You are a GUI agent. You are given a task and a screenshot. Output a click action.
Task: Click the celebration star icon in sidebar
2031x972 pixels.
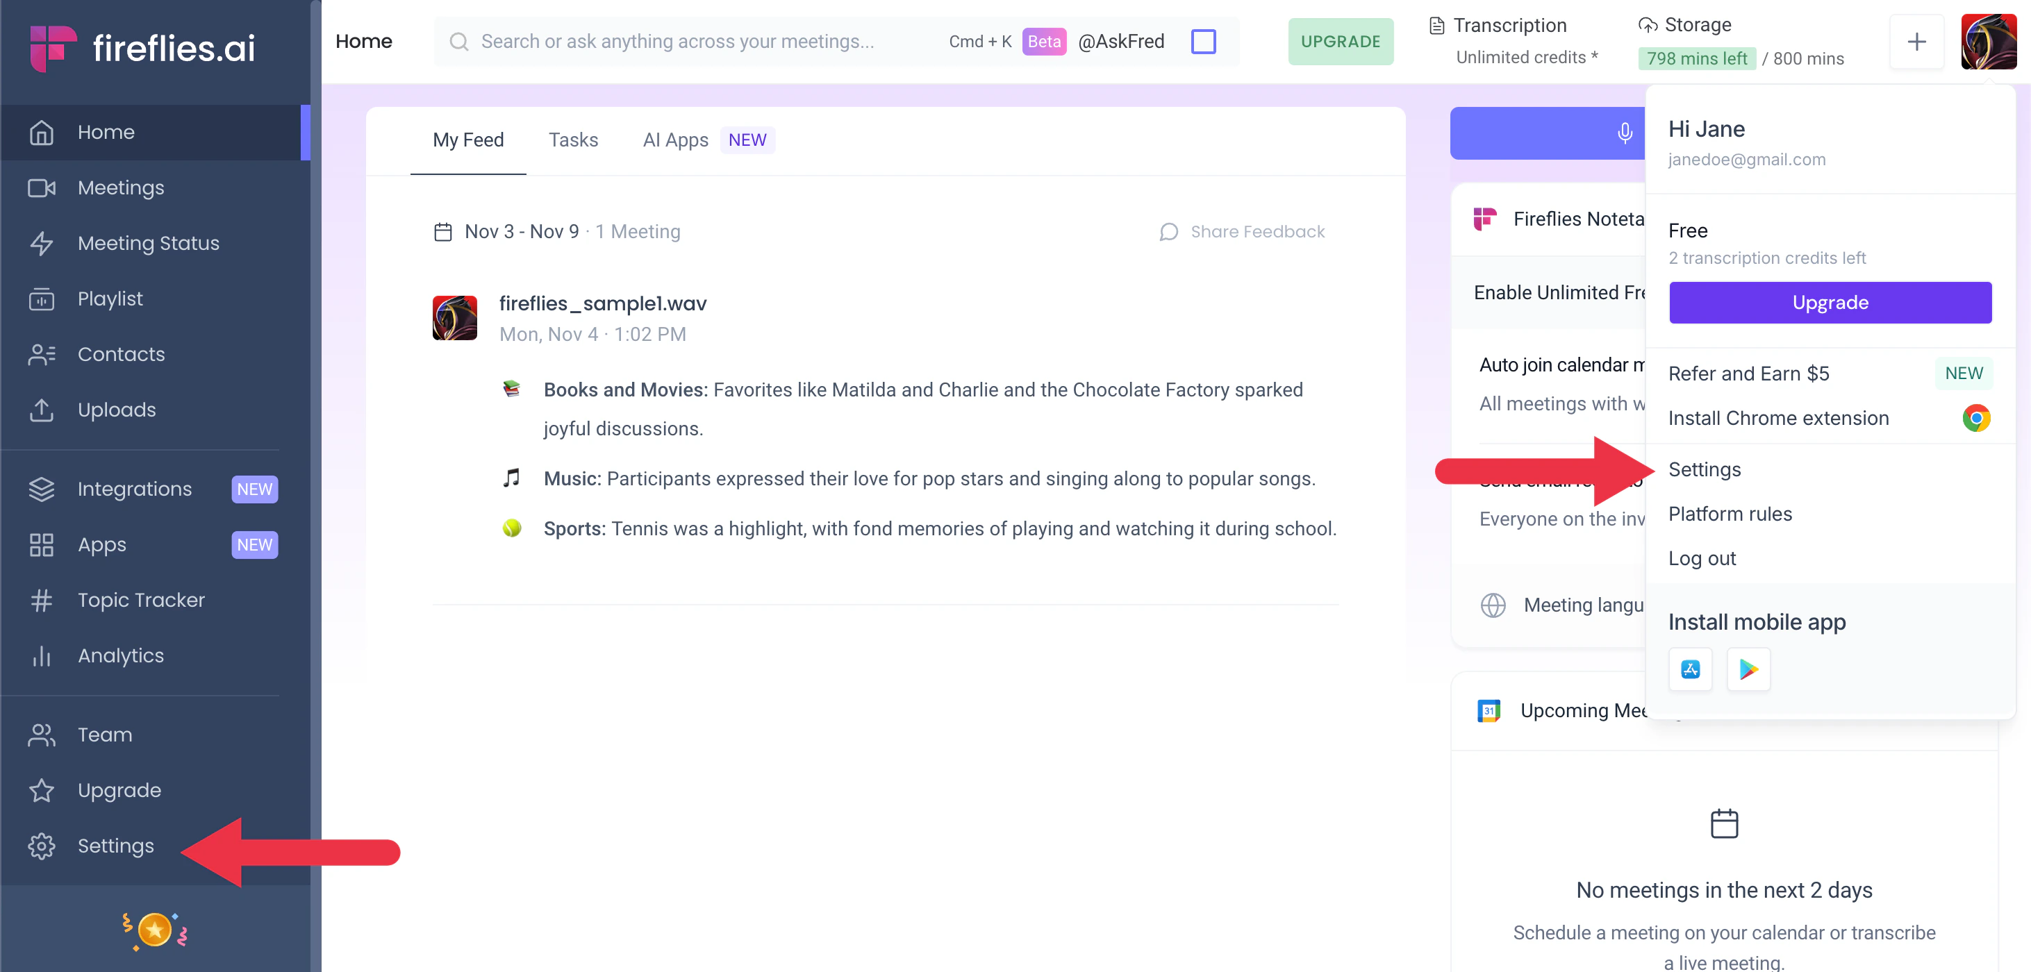click(154, 930)
